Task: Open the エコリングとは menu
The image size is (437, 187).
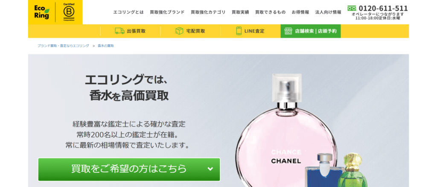Action: pyautogui.click(x=128, y=12)
